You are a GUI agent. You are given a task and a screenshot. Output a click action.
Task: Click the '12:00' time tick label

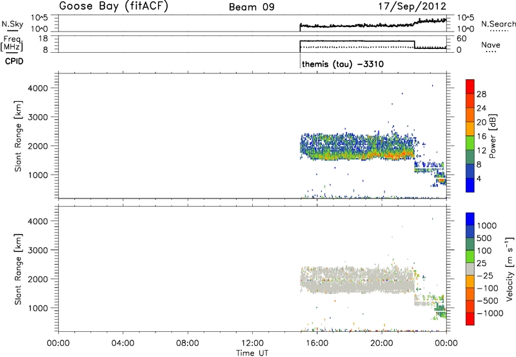[252, 343]
